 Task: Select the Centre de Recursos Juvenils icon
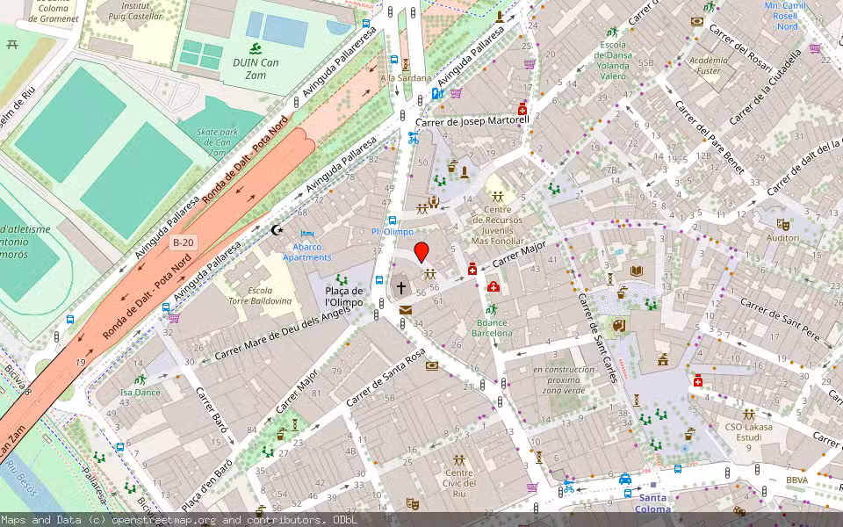497,197
